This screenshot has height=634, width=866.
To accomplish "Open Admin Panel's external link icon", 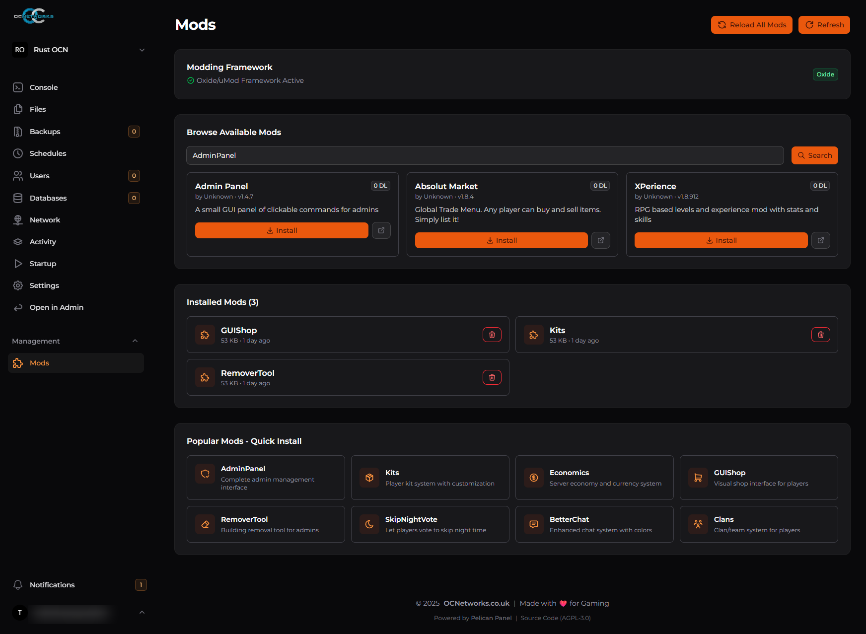I will [381, 230].
